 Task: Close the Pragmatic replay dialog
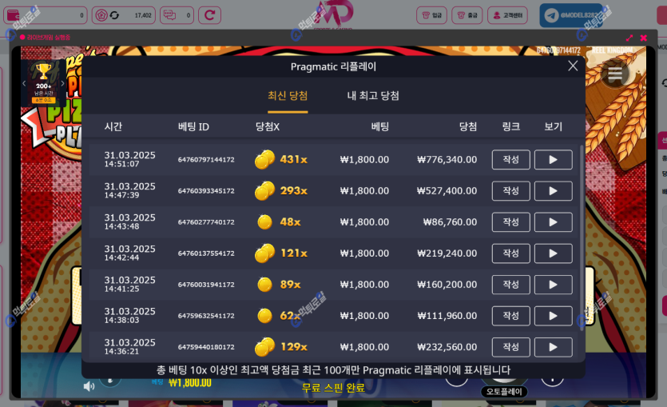point(573,66)
